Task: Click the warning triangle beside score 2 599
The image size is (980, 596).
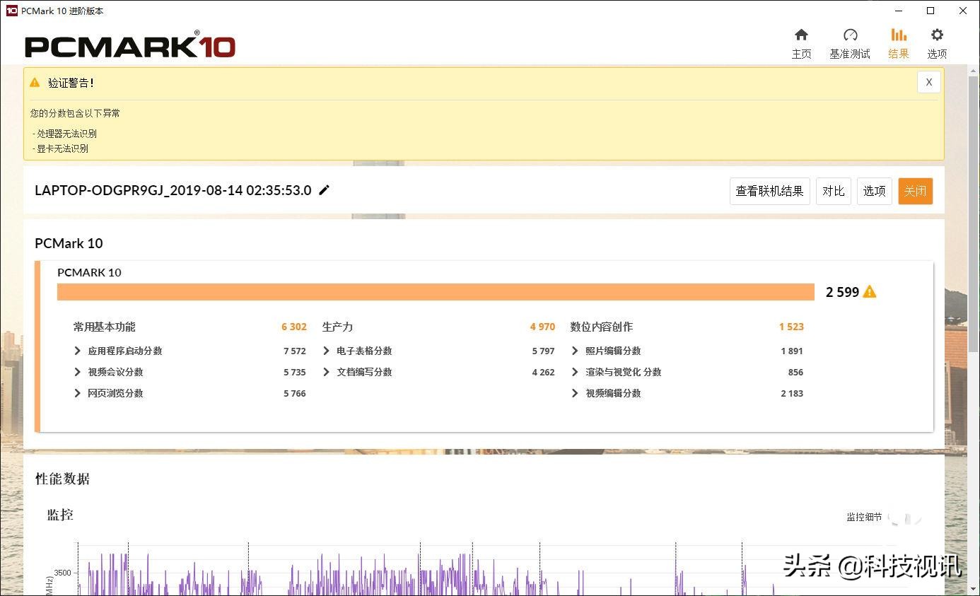Action: click(x=870, y=292)
